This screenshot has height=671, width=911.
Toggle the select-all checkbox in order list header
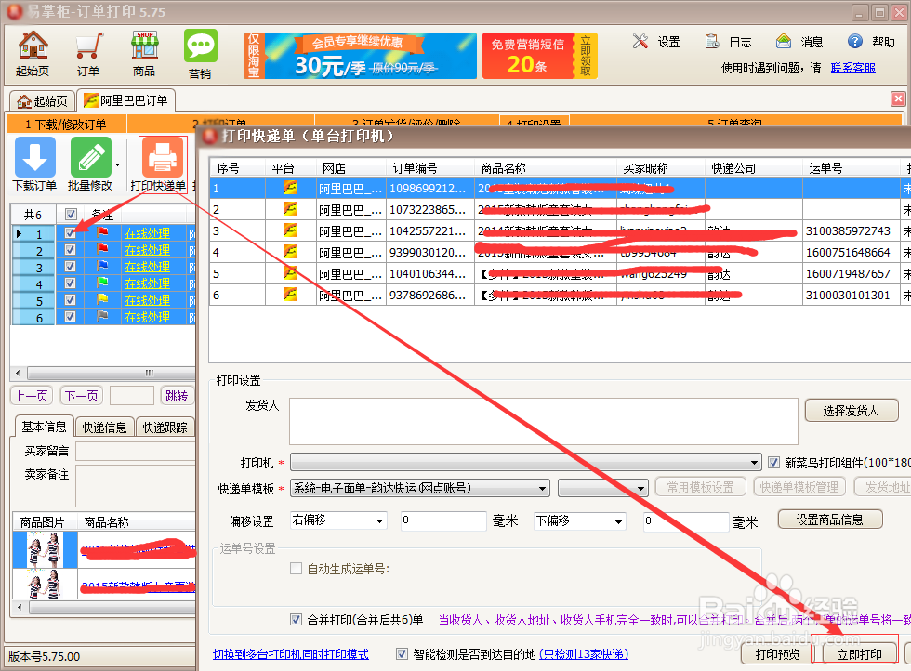click(x=71, y=215)
